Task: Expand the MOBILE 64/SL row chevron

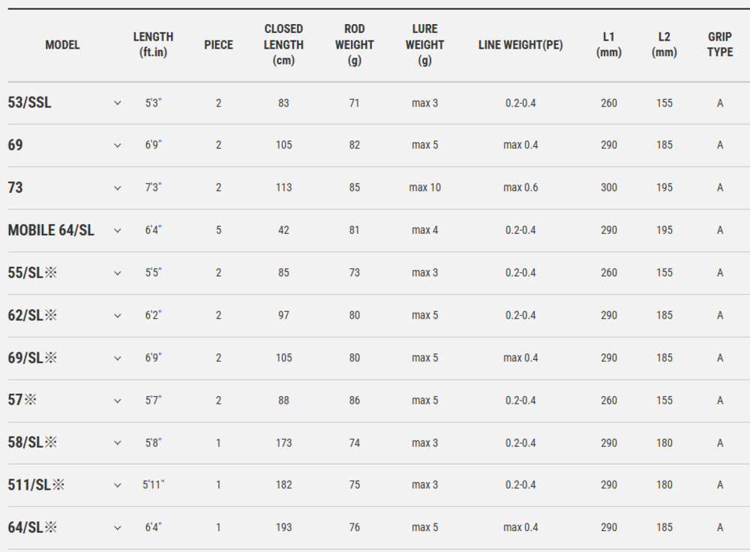Action: [117, 230]
